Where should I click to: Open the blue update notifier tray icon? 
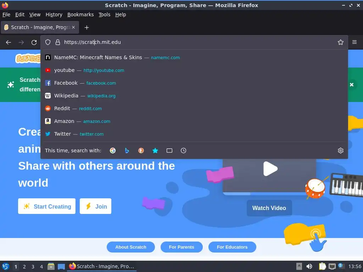(341, 266)
